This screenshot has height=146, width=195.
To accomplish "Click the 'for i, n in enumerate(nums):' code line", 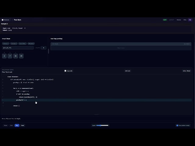I will pyautogui.click(x=23, y=88).
